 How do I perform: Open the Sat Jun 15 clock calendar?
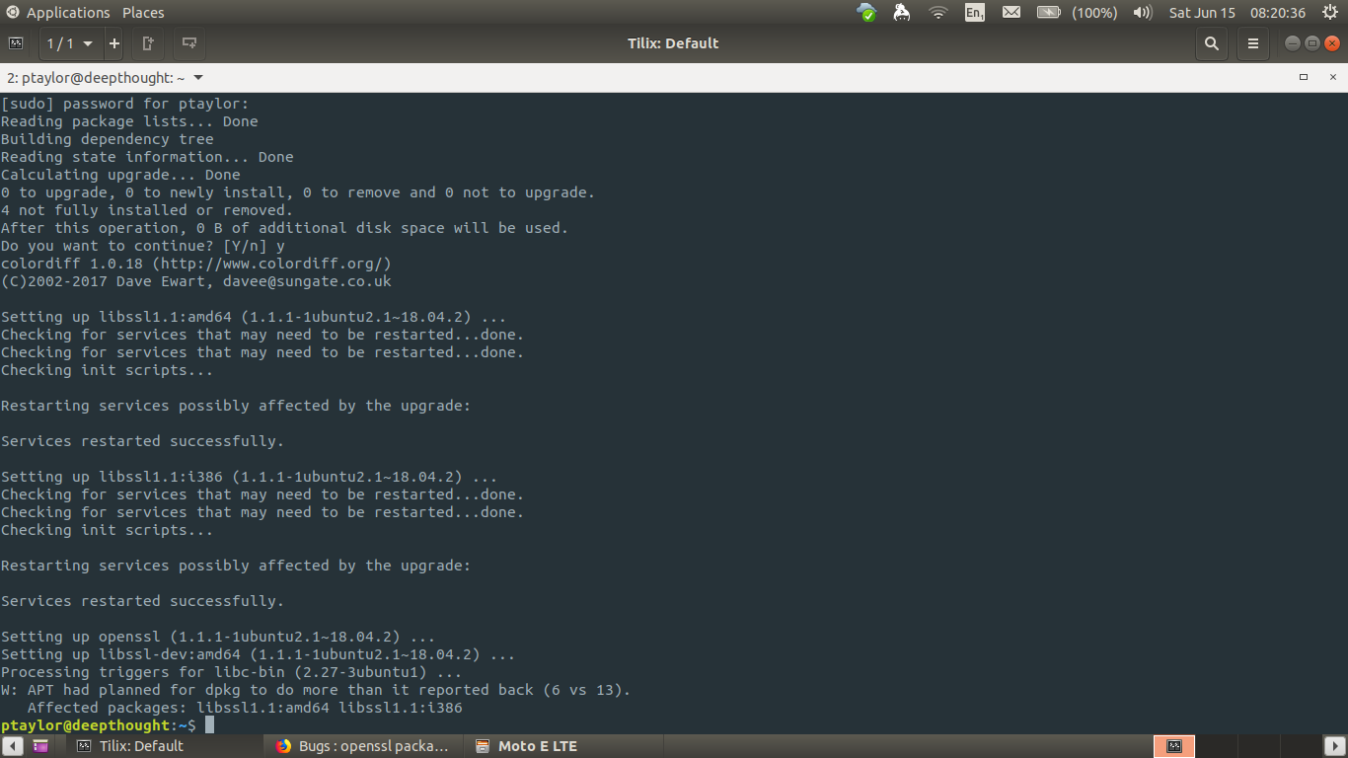(x=1237, y=13)
